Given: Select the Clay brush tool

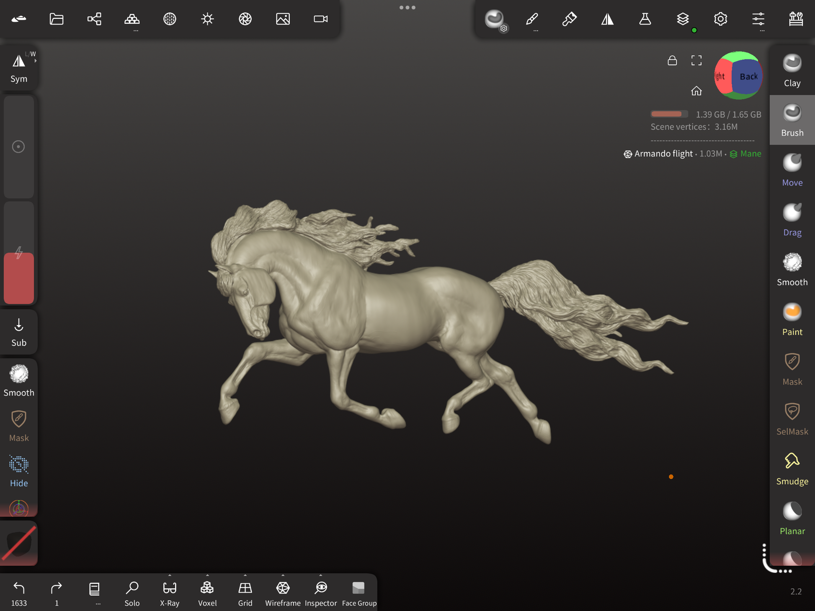Looking at the screenshot, I should point(792,70).
